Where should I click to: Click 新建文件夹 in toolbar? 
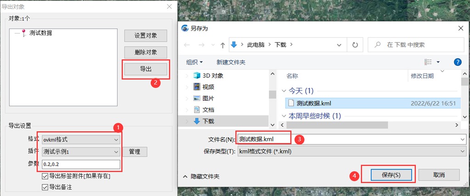click(x=231, y=62)
